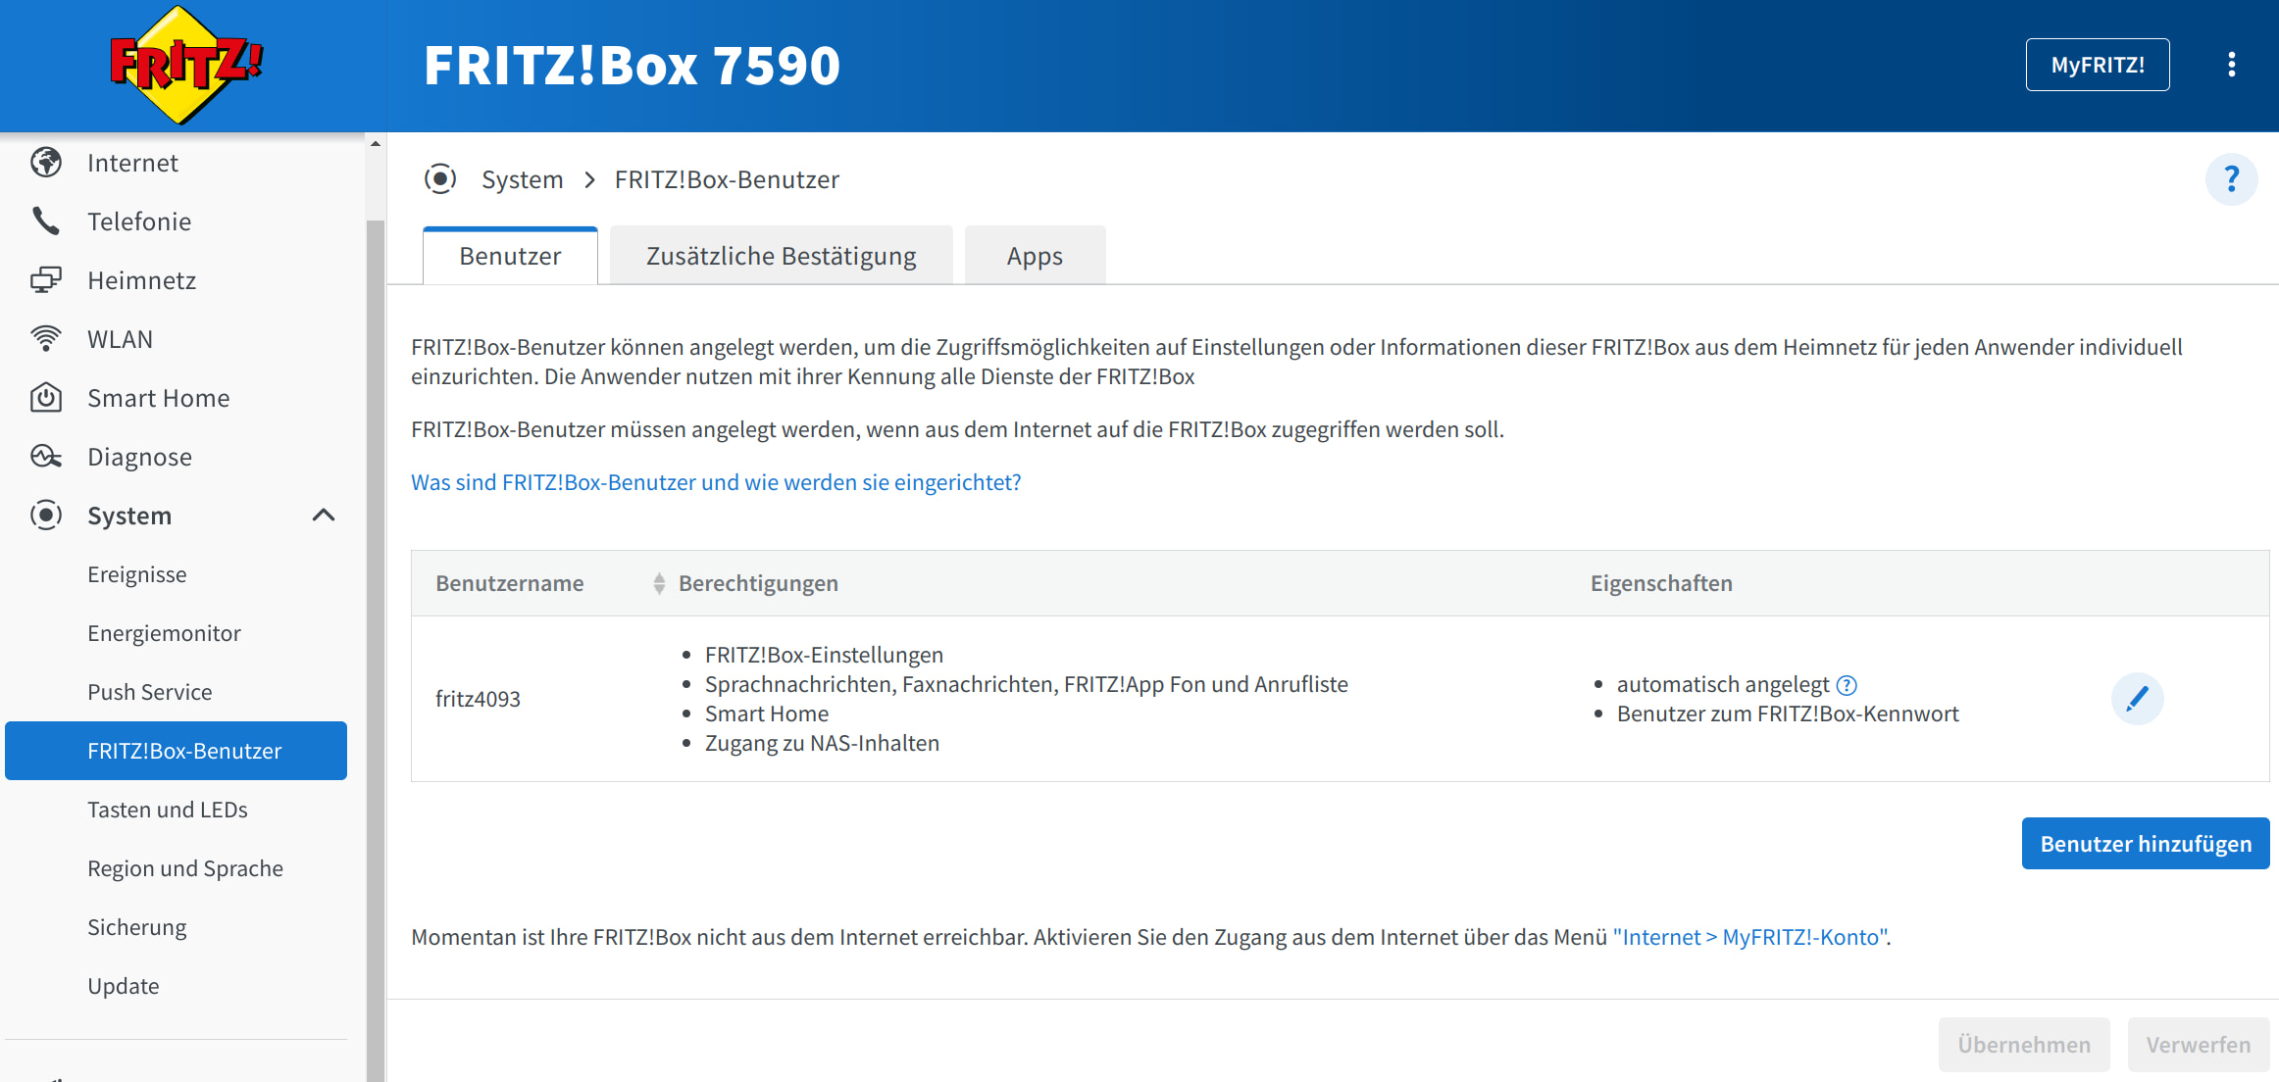This screenshot has width=2279, height=1082.
Task: Edit user fritz4093 with pencil icon
Action: tap(2137, 699)
